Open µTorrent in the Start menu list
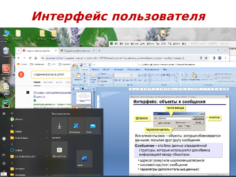 click(x=17, y=119)
